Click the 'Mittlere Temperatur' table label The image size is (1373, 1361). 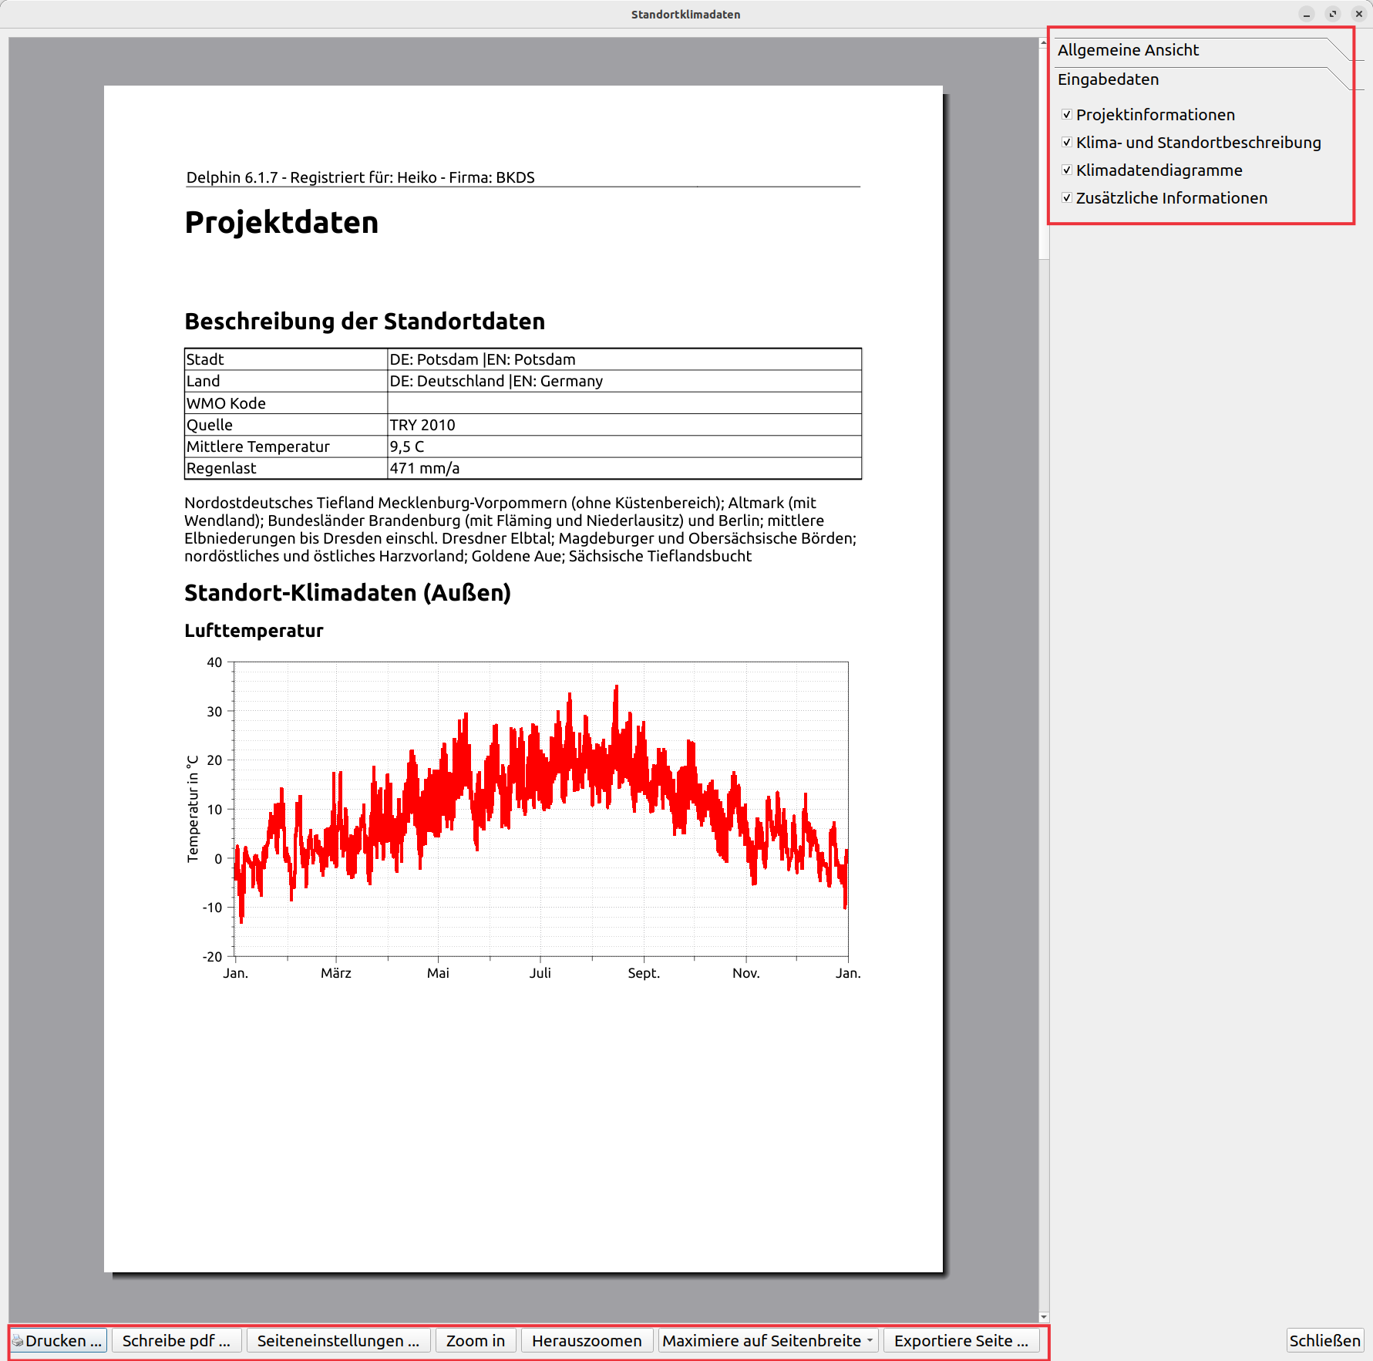[257, 446]
